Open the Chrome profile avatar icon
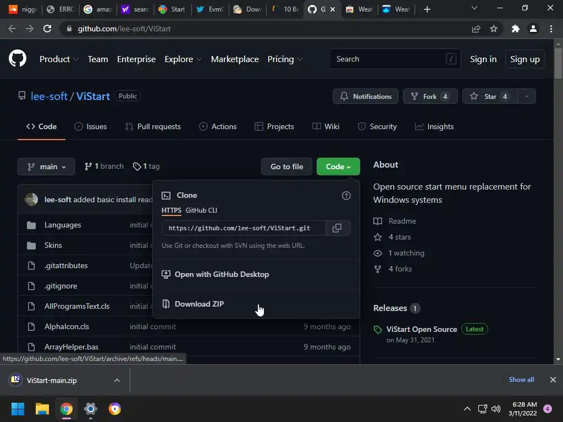The height and width of the screenshot is (422, 563). 533,29
